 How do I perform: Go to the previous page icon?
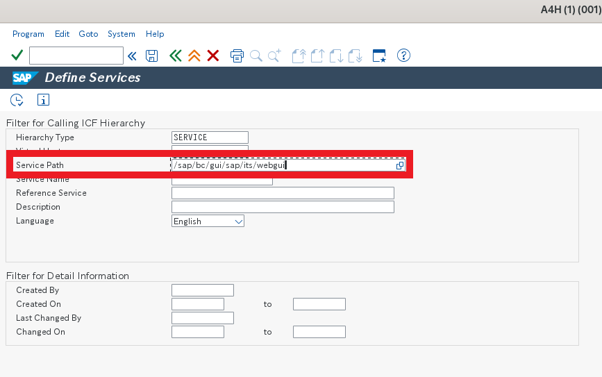pyautogui.click(x=317, y=56)
